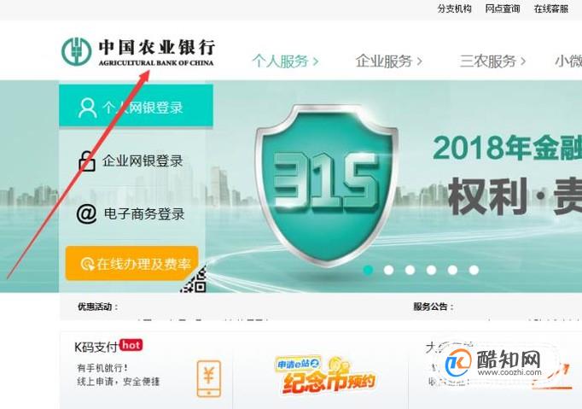Click the 315 shield banner image
582x409 pixels.
click(327, 184)
